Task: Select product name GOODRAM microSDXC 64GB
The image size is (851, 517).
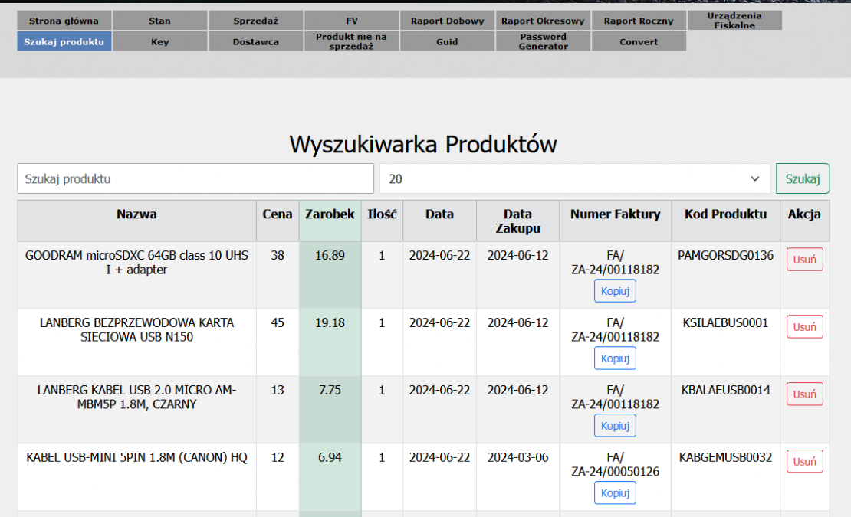Action: tap(136, 262)
